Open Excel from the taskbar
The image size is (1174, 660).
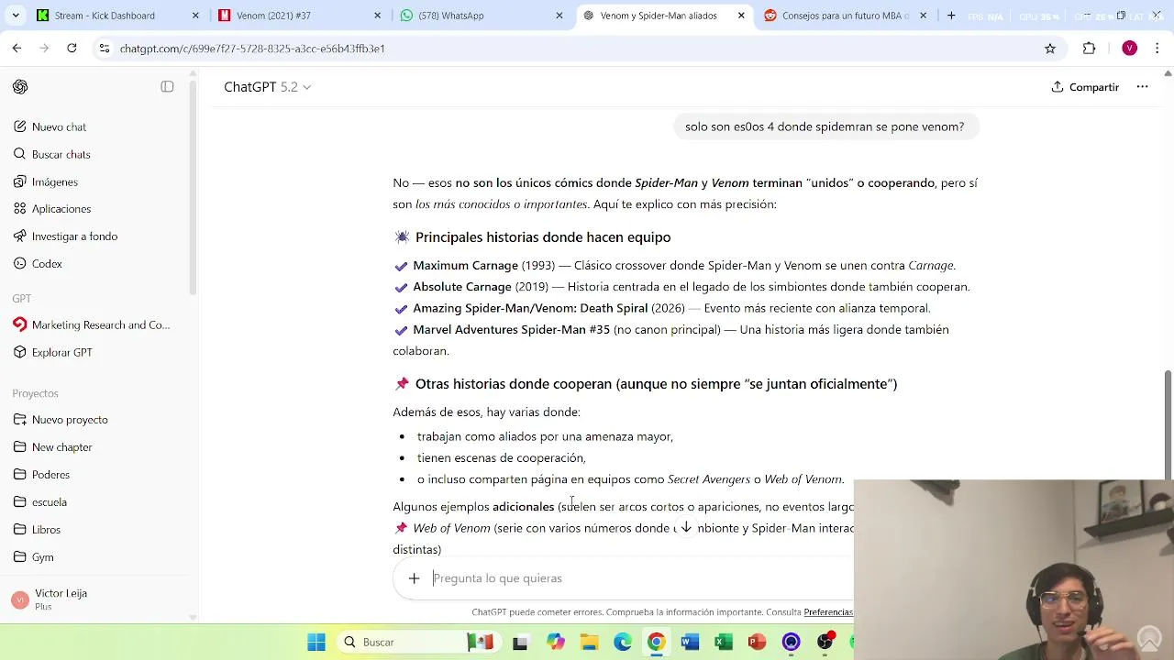(x=724, y=643)
